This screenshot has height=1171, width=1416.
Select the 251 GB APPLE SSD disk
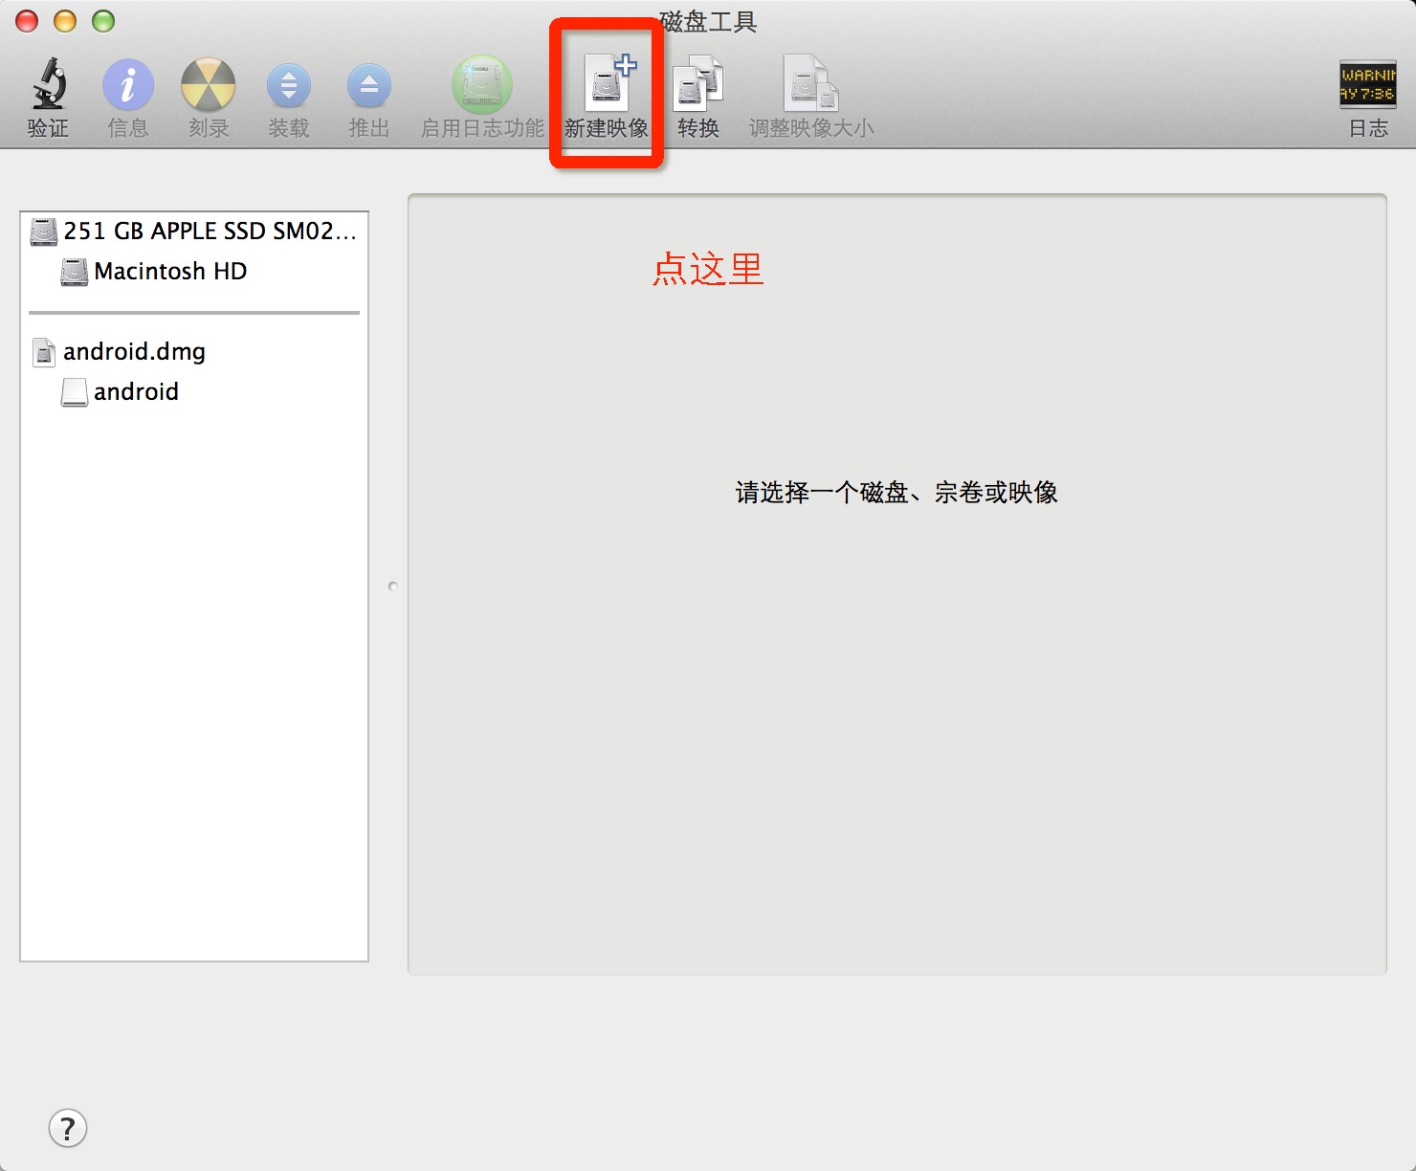194,232
